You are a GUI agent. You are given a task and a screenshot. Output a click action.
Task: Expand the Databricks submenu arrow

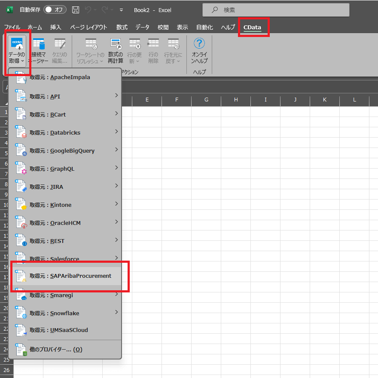(x=116, y=132)
